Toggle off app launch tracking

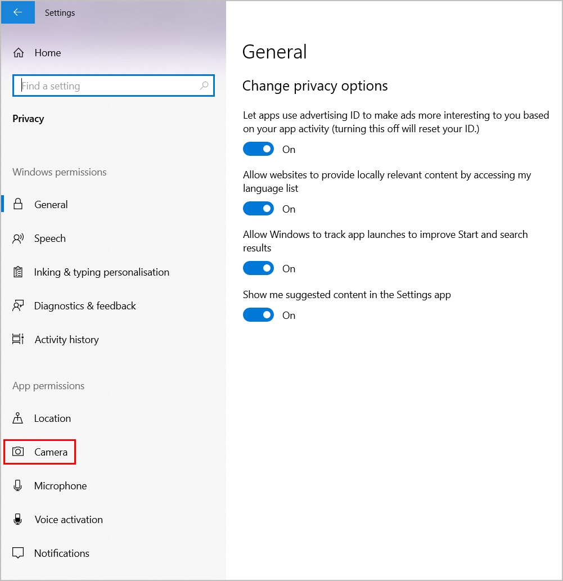[258, 268]
